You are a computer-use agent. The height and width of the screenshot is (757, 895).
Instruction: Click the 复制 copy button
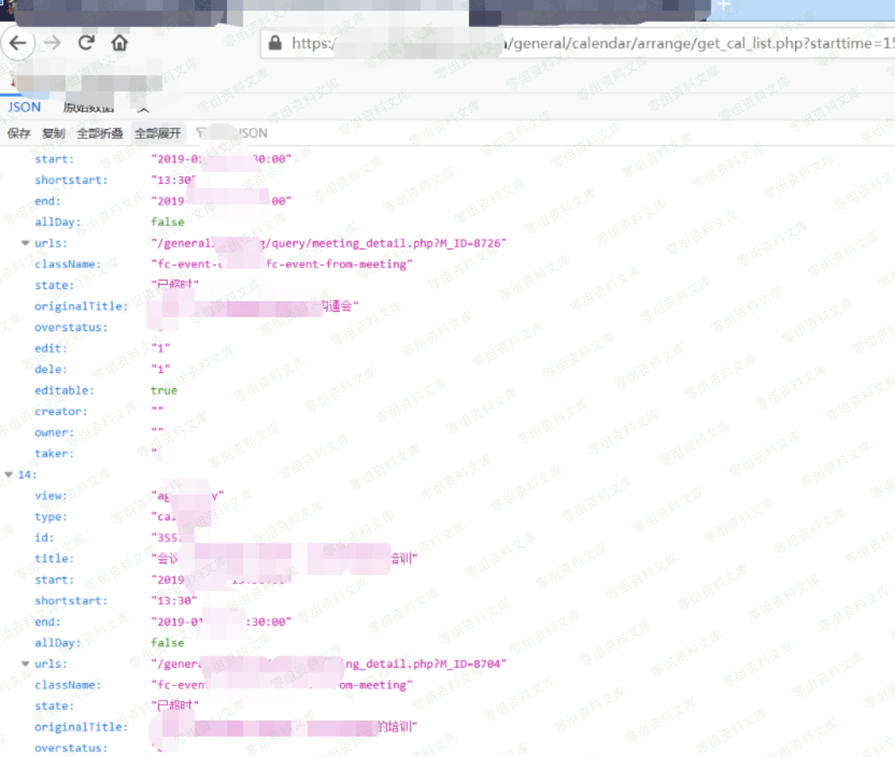coord(53,133)
